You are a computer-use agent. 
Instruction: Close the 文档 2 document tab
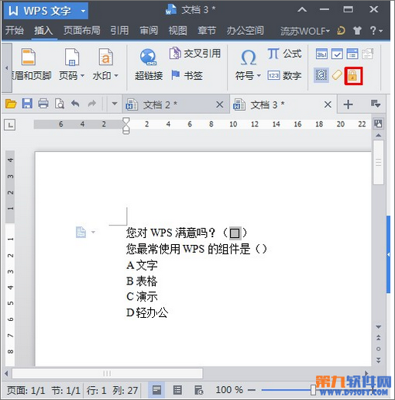[x=220, y=105]
